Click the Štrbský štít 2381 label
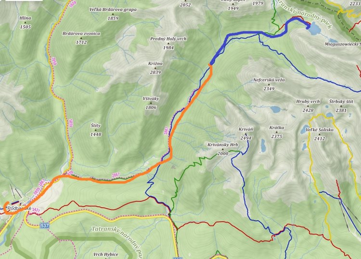This screenshot has height=259, width=361. coord(341,106)
